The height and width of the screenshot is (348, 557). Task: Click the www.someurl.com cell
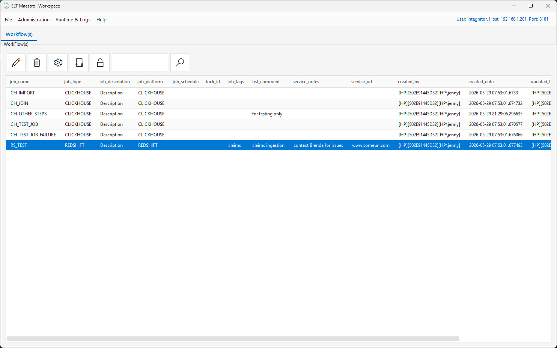pos(371,145)
